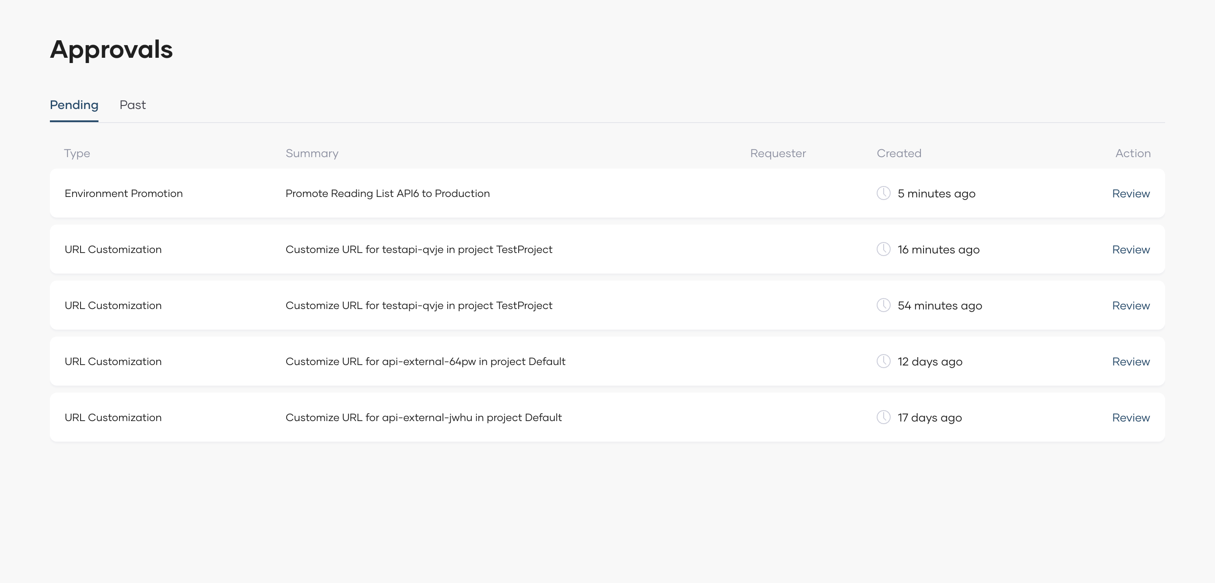The height and width of the screenshot is (583, 1215).
Task: Review the api-external-64pw URL request
Action: coord(1131,362)
